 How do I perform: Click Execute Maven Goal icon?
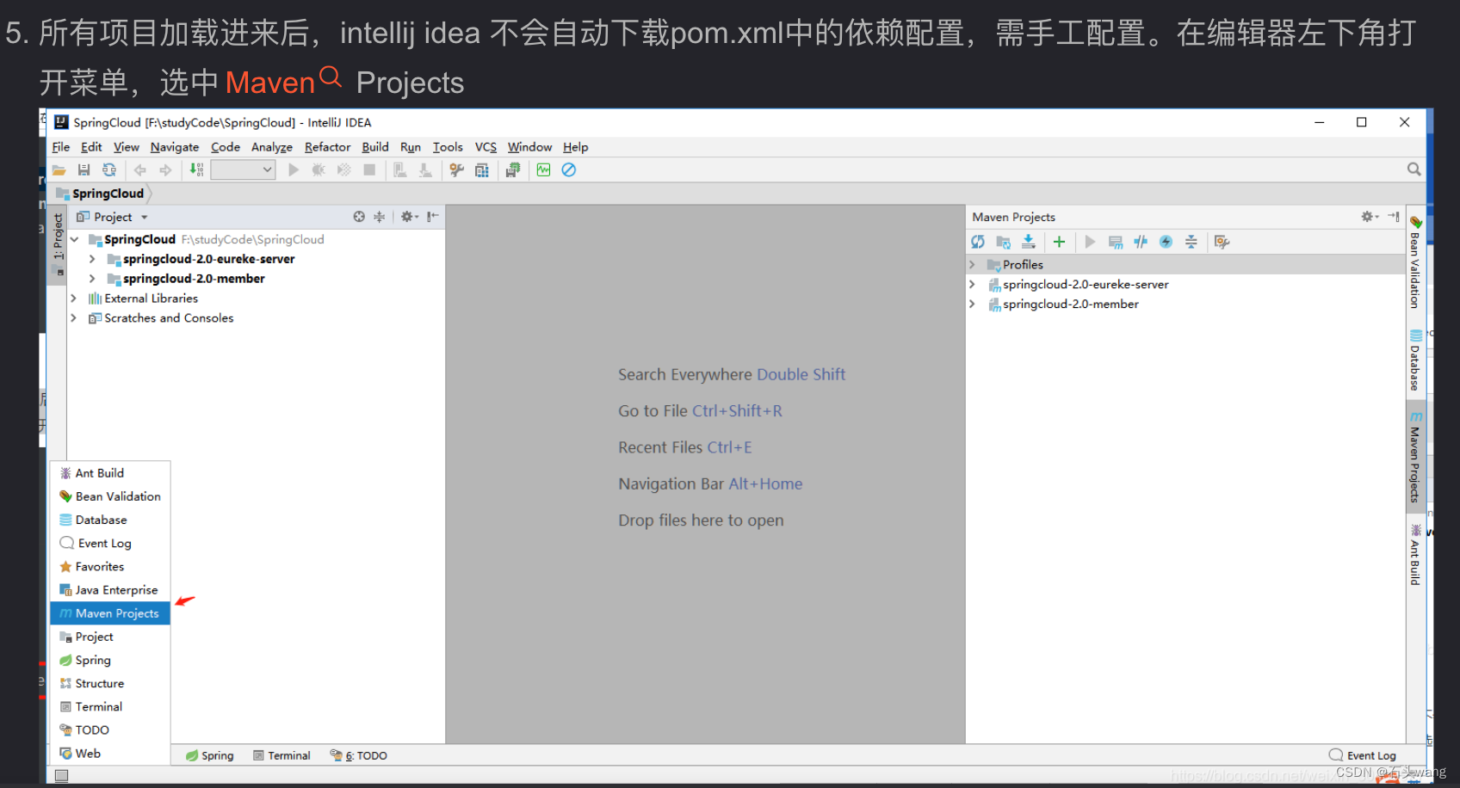coord(1116,242)
